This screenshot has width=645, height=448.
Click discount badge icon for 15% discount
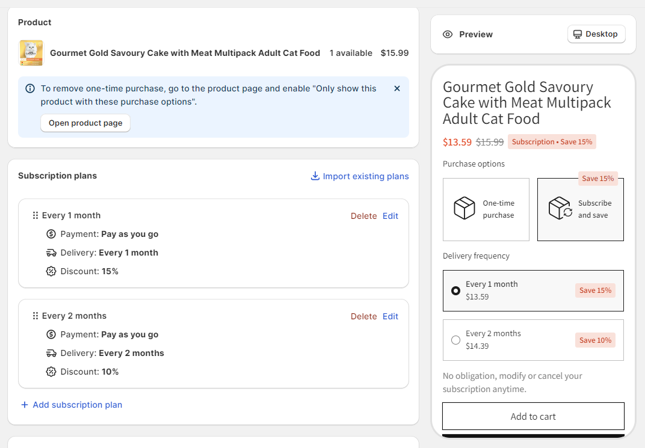pos(51,271)
